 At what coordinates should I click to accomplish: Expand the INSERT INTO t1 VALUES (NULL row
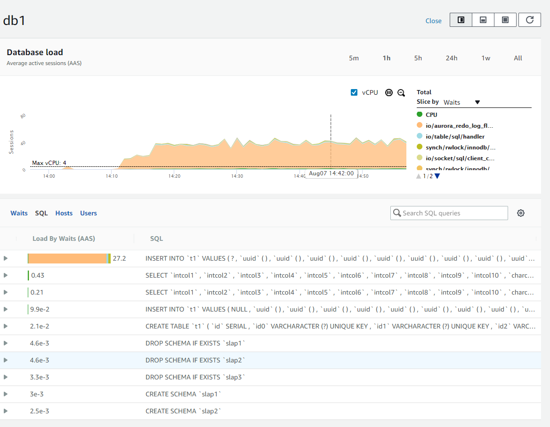(6, 309)
